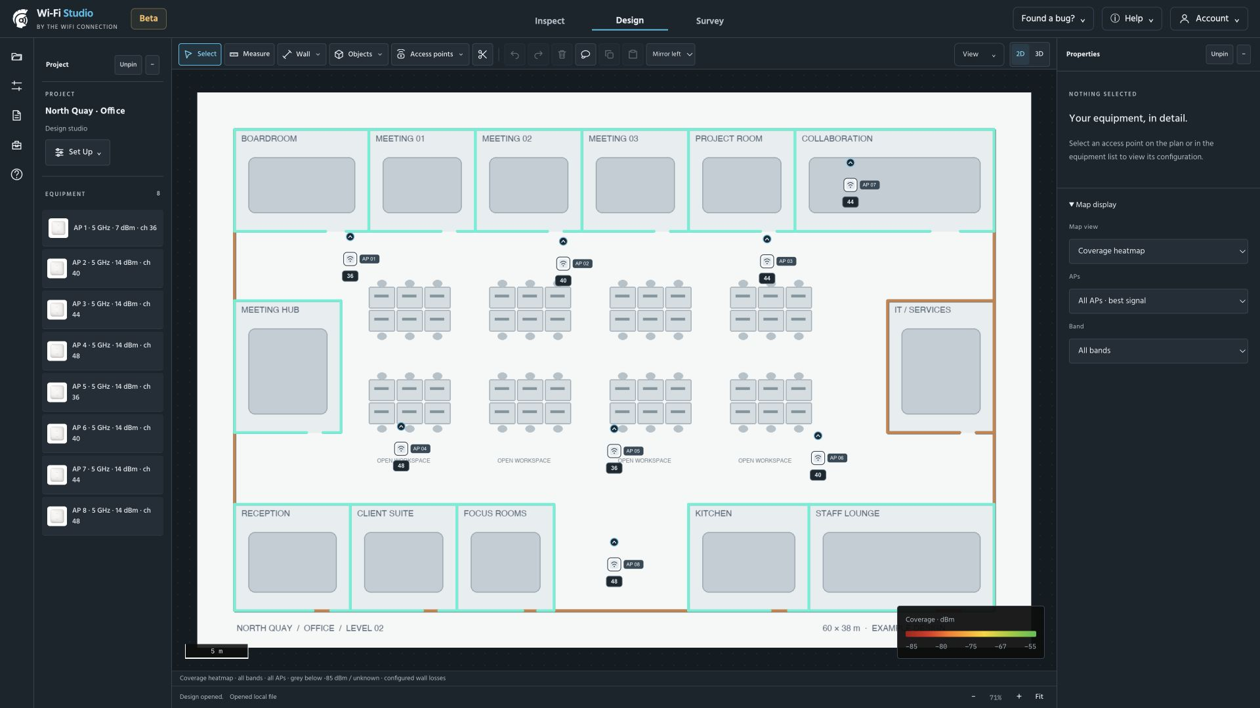Unpin the Properties panel
This screenshot has width=1260, height=708.
coord(1219,54)
